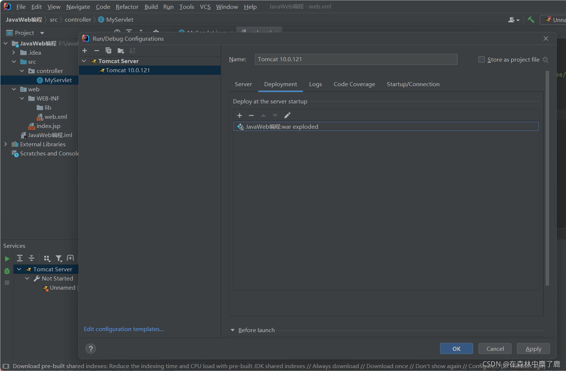566x371 pixels.
Task: Sort configurations alphabetically icon
Action: point(132,51)
